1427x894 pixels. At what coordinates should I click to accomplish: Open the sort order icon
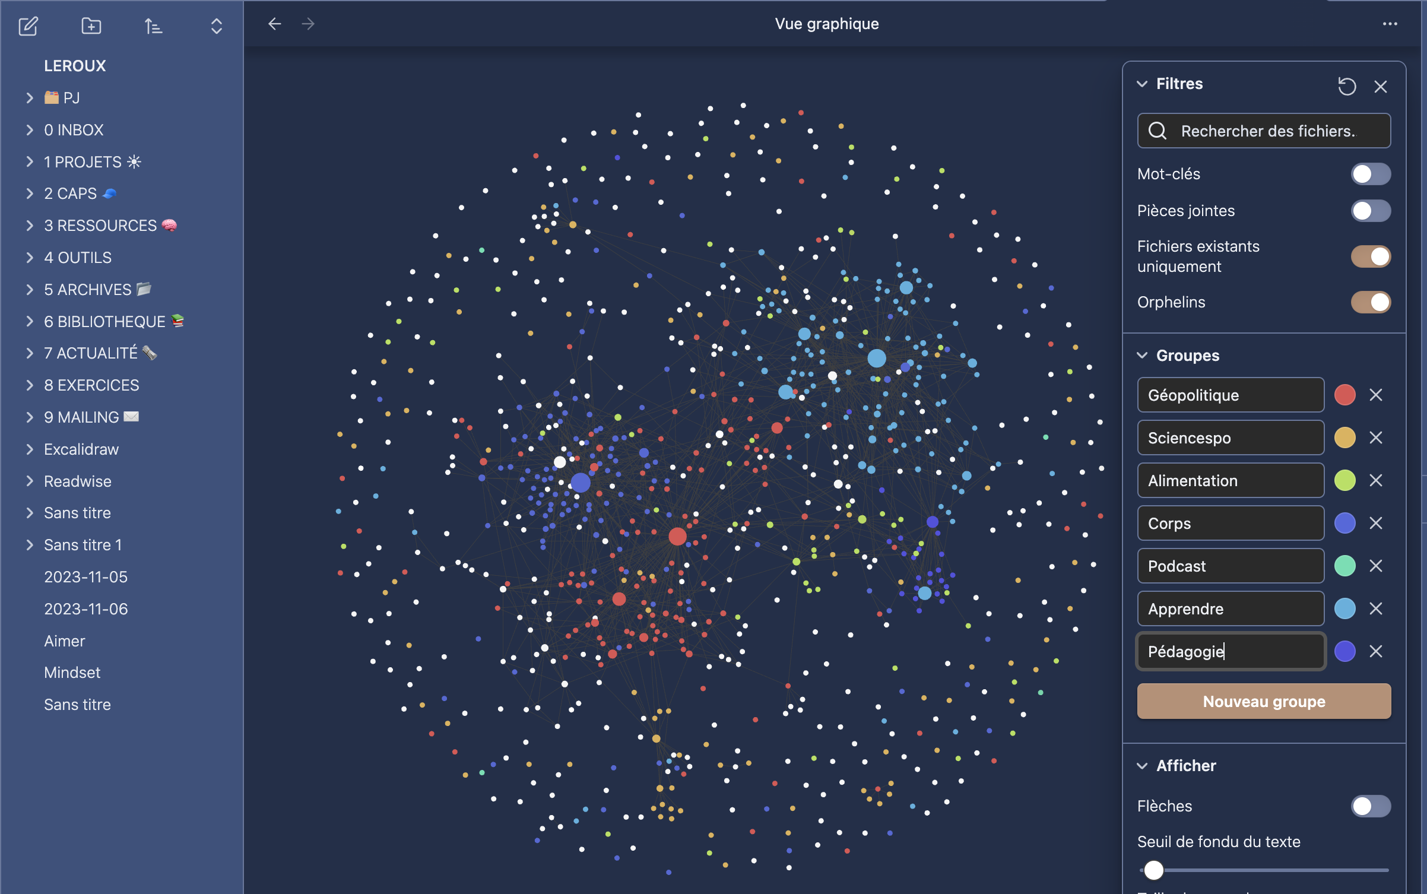153,26
